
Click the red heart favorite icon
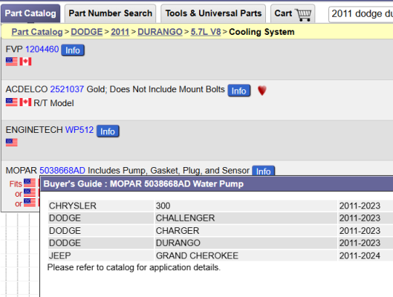[x=262, y=91]
